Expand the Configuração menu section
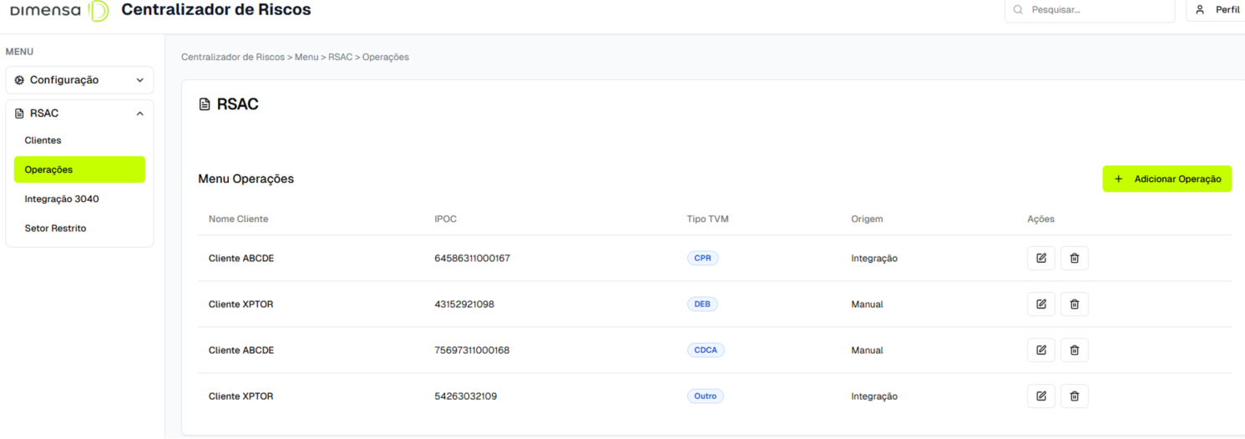1245x439 pixels. pyautogui.click(x=79, y=80)
